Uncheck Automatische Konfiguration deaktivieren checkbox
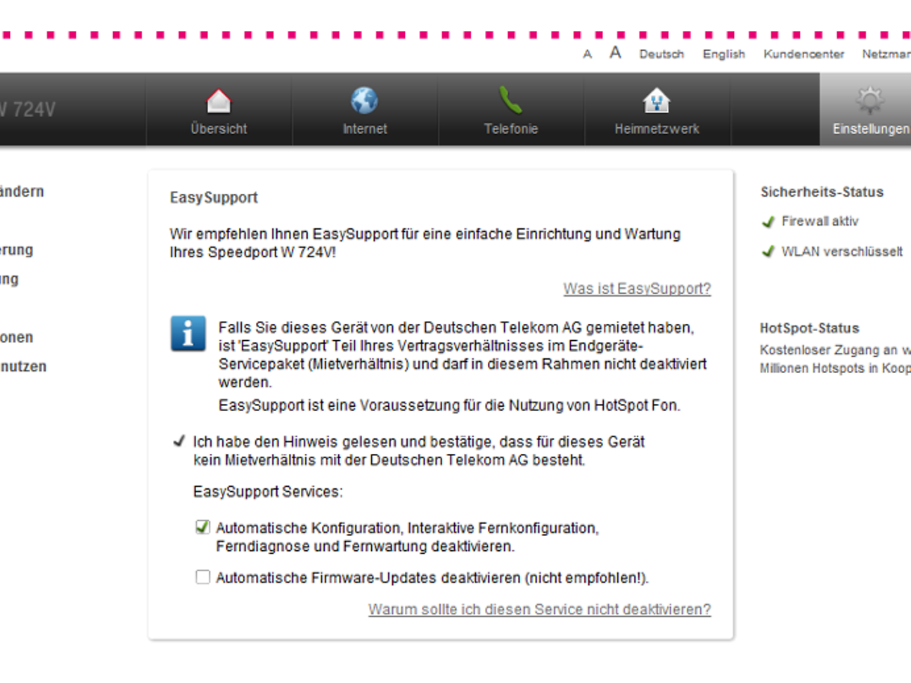This screenshot has height=683, width=911. click(202, 527)
